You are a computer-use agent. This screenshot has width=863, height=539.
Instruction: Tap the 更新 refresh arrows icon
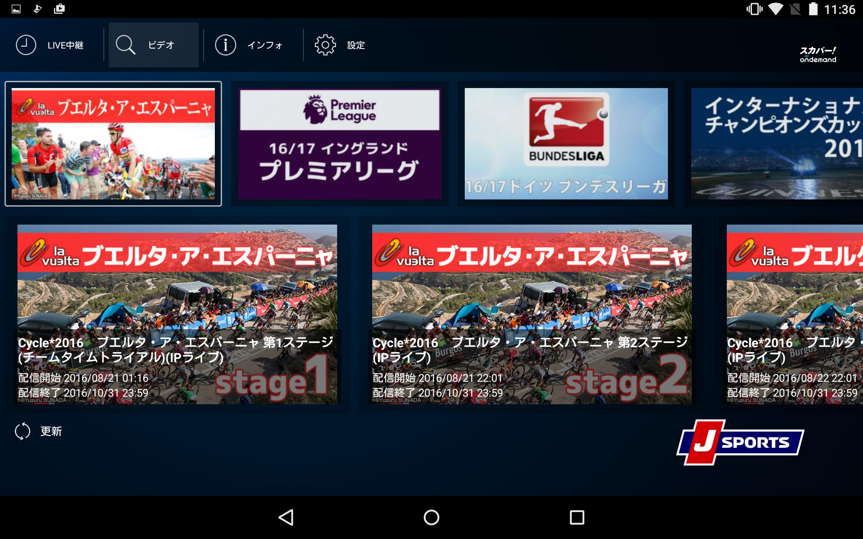pos(22,431)
